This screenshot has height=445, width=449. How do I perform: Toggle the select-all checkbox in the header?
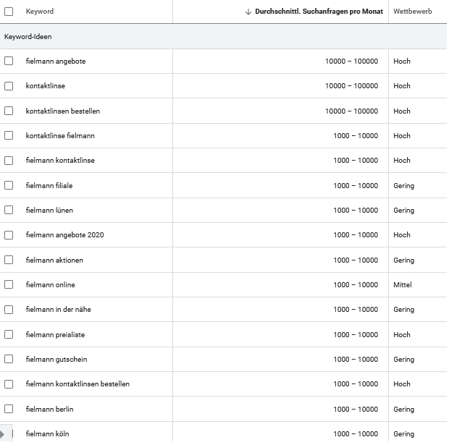(x=9, y=12)
